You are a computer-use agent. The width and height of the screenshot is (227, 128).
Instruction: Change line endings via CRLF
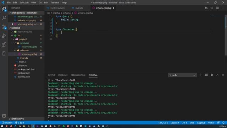click(192, 123)
